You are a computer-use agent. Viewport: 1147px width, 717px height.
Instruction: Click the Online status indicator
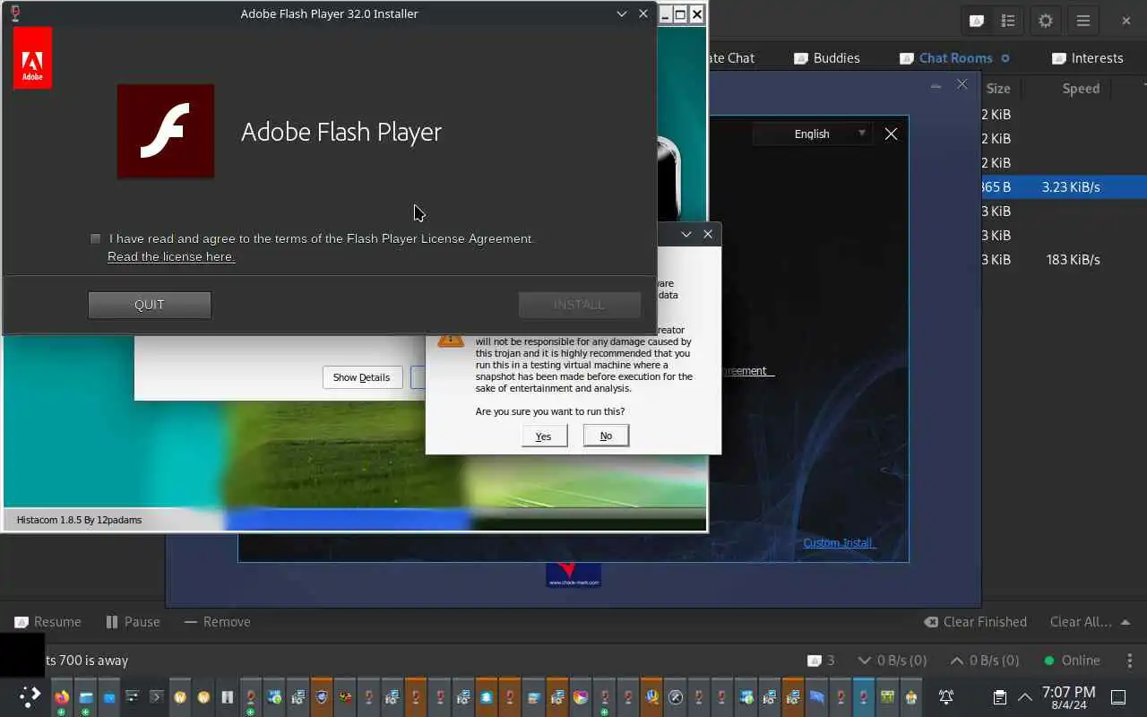pos(1072,660)
